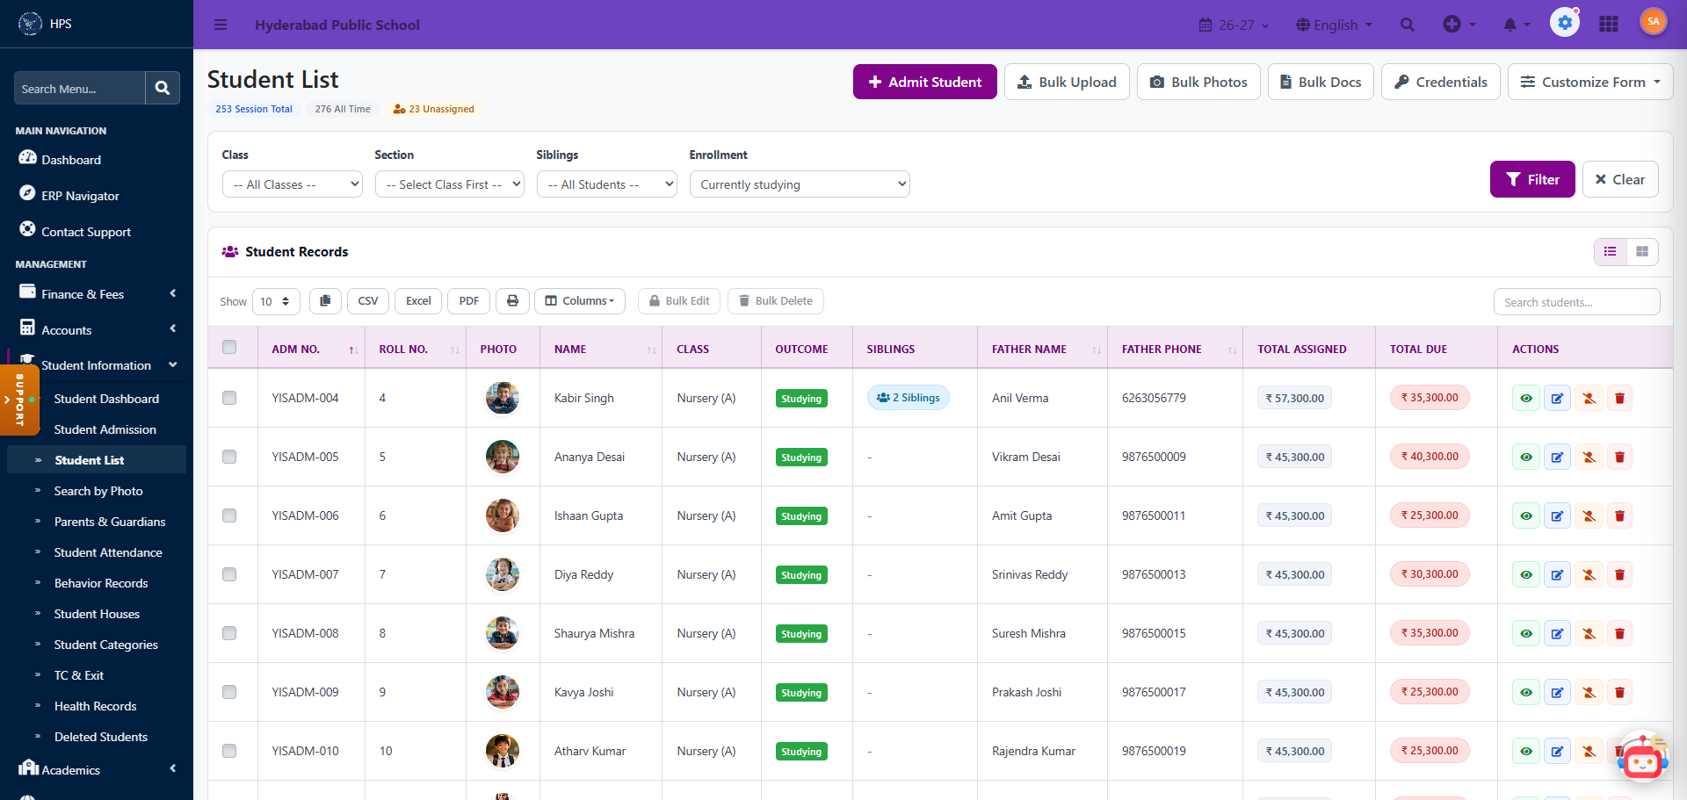Screen dimensions: 1687x800
Task: Open the orange Support side tab
Action: click(x=19, y=400)
